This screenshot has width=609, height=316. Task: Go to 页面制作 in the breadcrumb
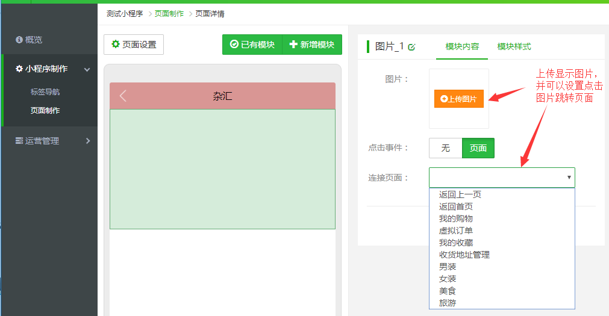tap(169, 13)
